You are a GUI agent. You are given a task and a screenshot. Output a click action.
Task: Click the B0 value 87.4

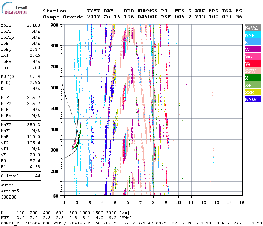pyautogui.click(x=35, y=160)
